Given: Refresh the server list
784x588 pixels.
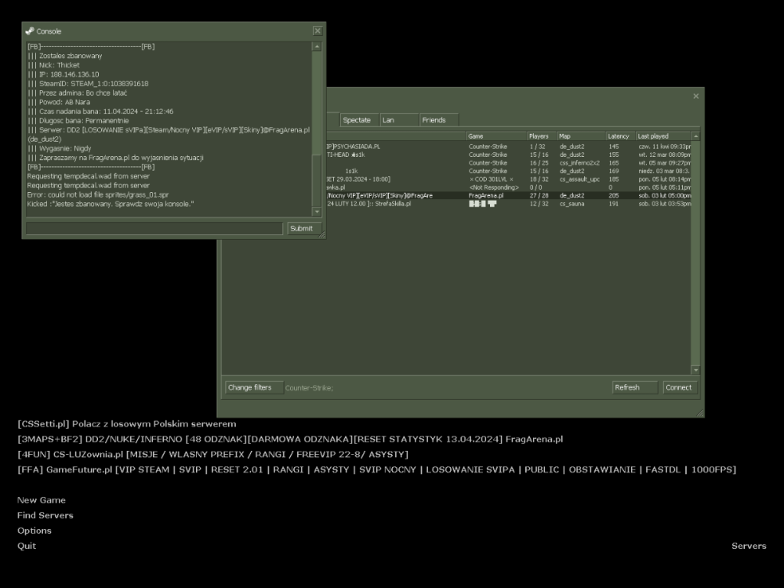Looking at the screenshot, I should coord(633,387).
